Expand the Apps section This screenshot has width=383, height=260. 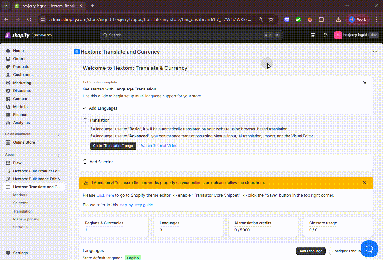59,155
